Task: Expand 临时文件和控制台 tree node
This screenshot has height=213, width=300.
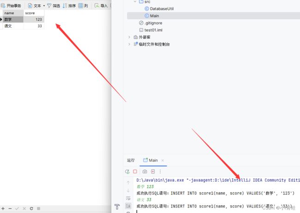Action: (x=129, y=44)
